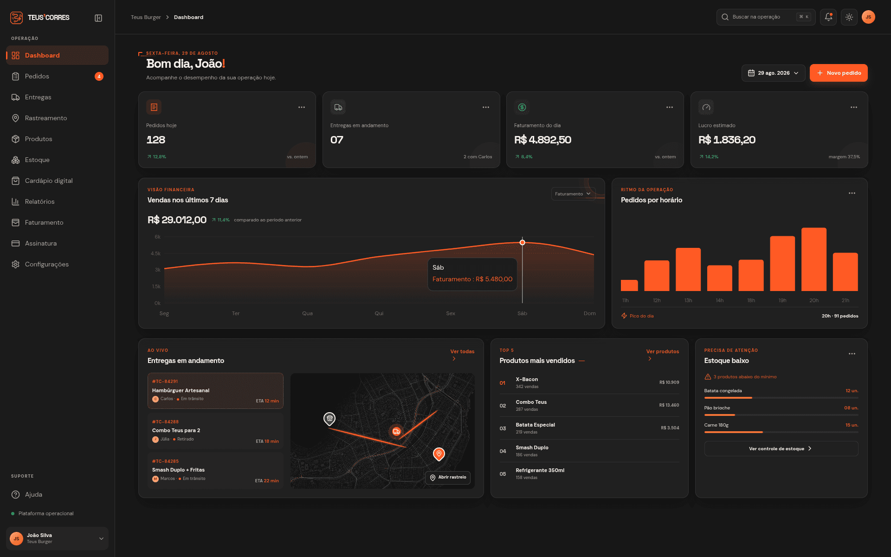891x557 pixels.
Task: Click the Faturamento do dia dollar icon
Action: click(x=522, y=107)
